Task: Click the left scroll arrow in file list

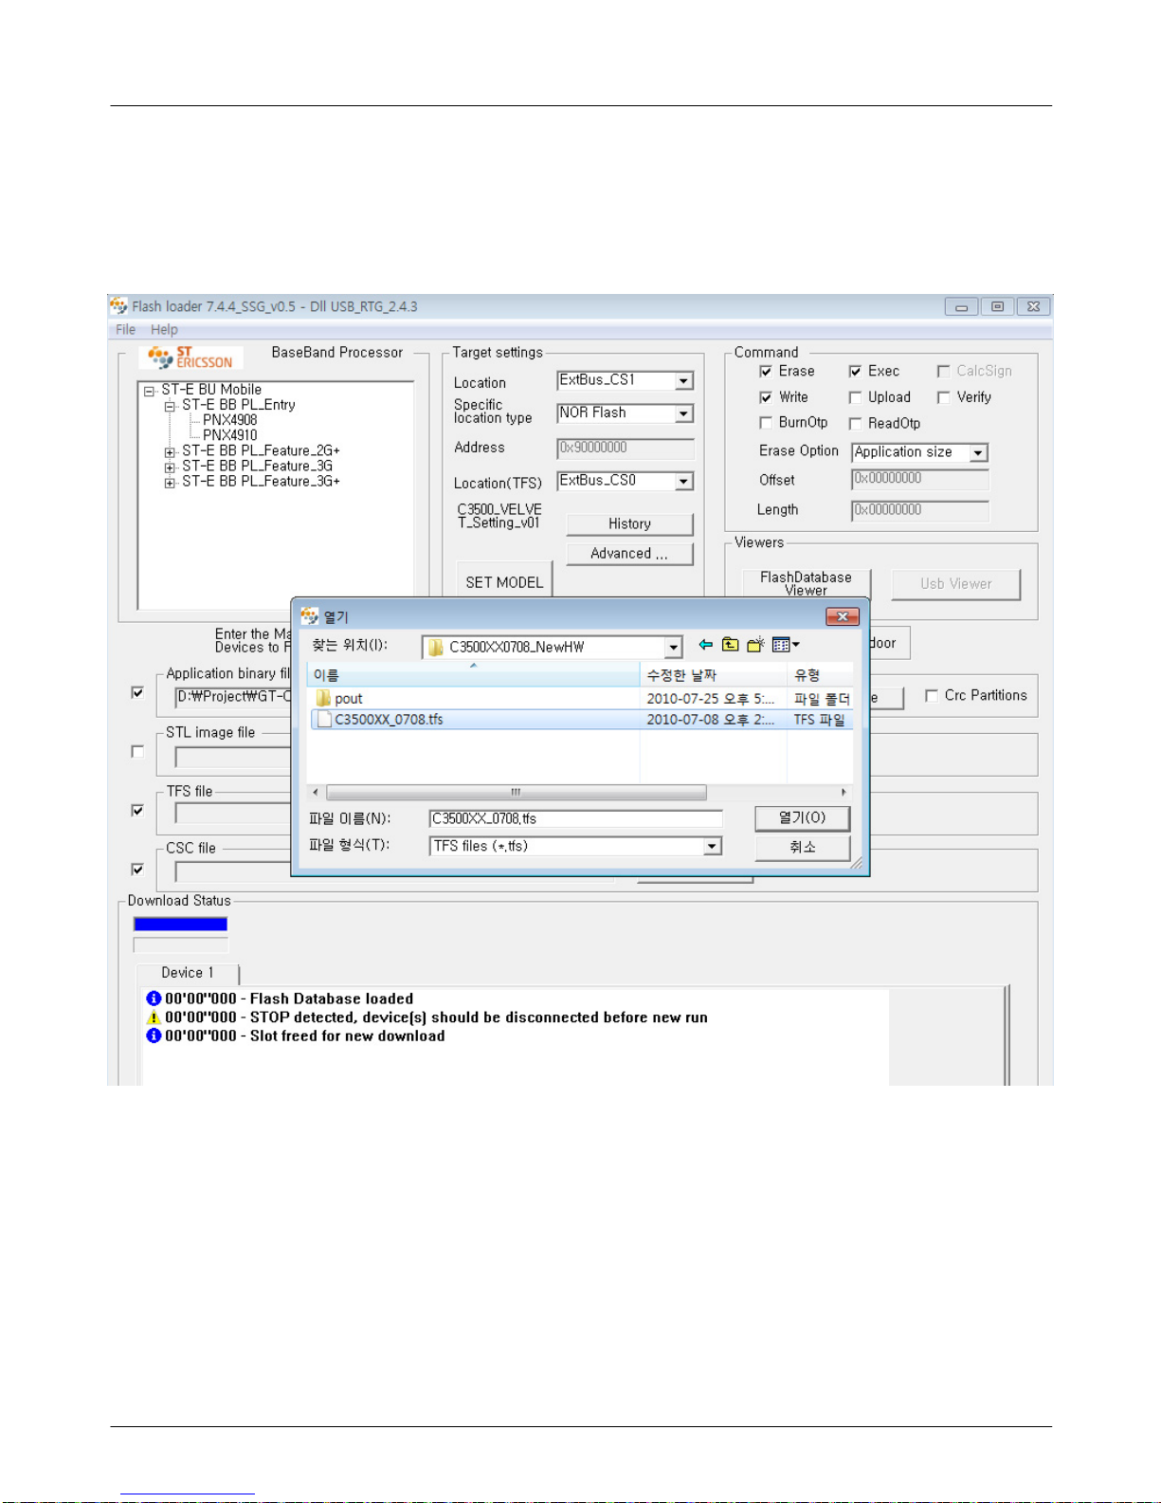Action: click(316, 792)
